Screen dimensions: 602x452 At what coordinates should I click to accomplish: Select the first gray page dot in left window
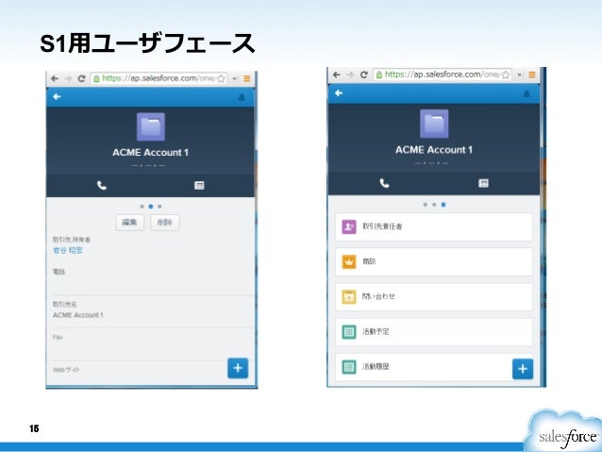142,207
